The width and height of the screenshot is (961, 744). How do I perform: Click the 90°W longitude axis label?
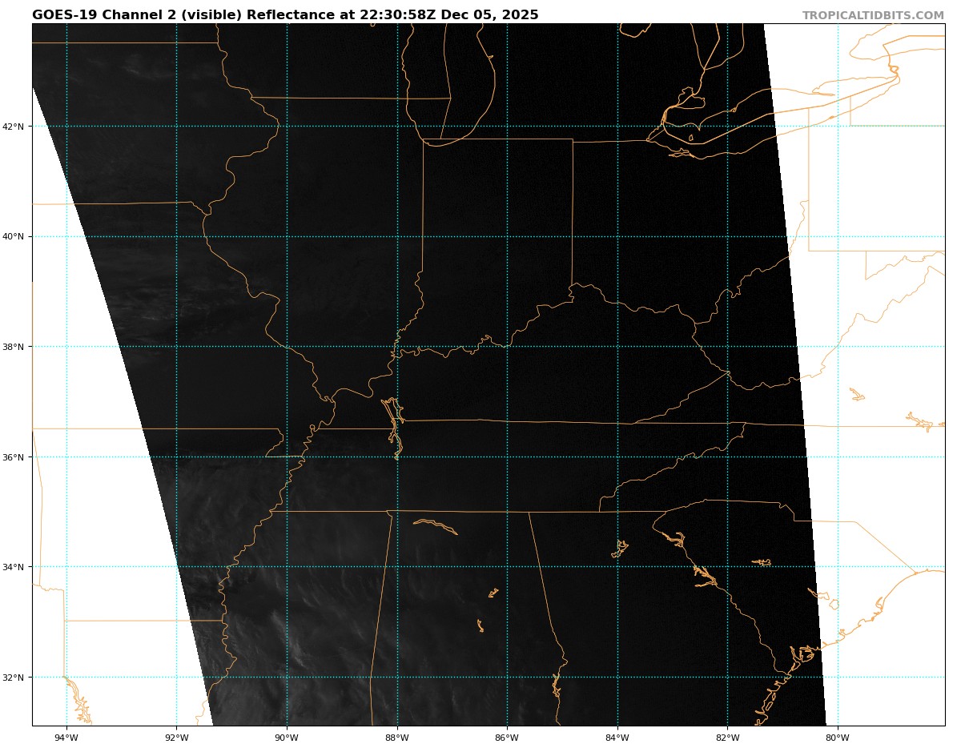[x=287, y=738]
